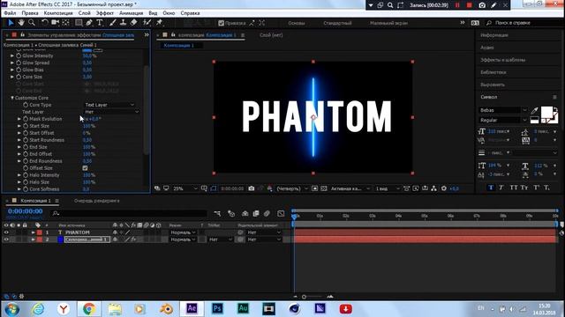Select the Rectangle shape tool
Viewport: 565px width, 317px height.
(79, 23)
